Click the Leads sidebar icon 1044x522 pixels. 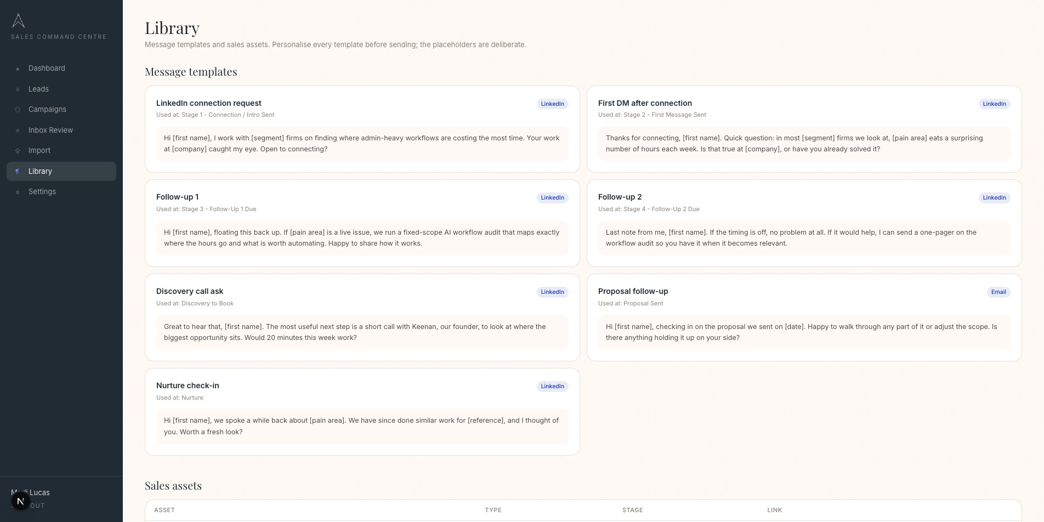[x=18, y=89]
